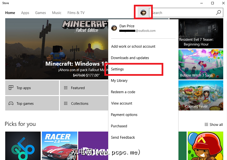
Task: Open the Films & TV tab
Action: point(76,13)
